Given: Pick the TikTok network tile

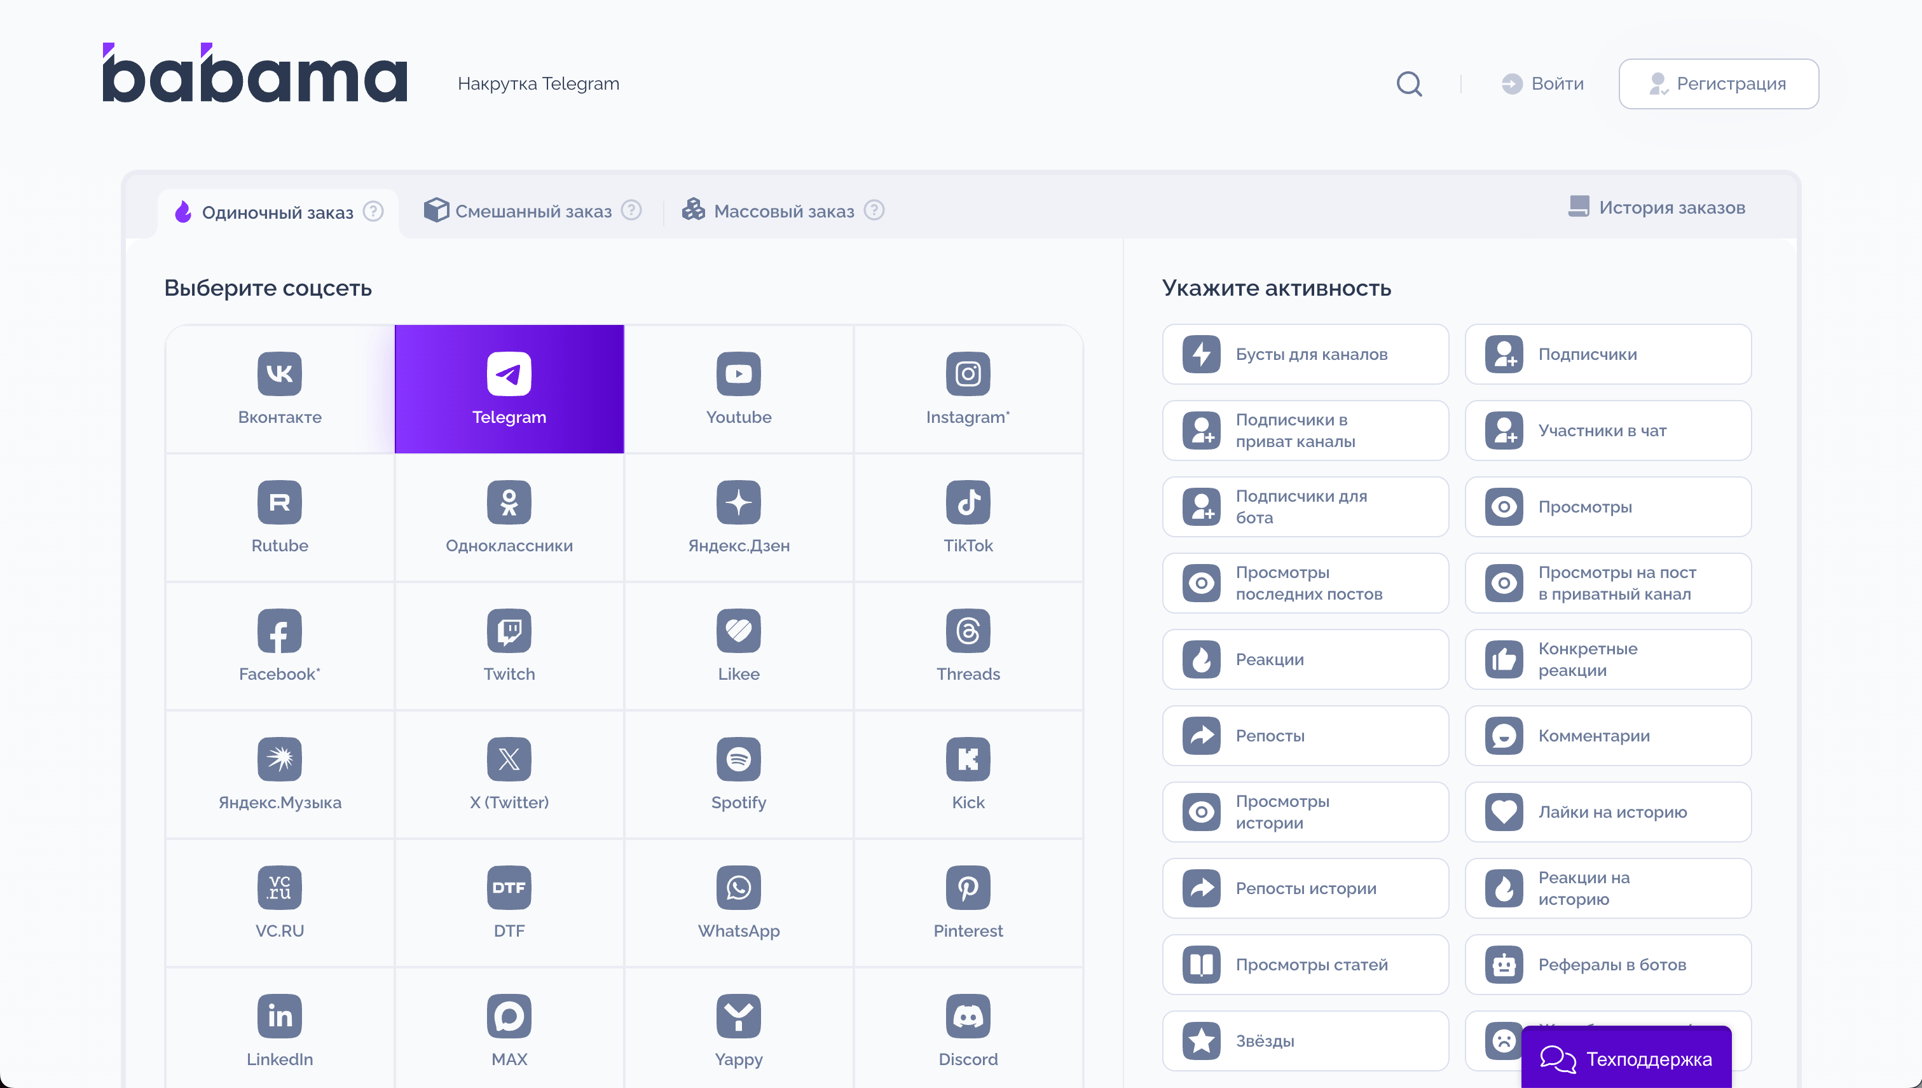Looking at the screenshot, I should [x=967, y=517].
